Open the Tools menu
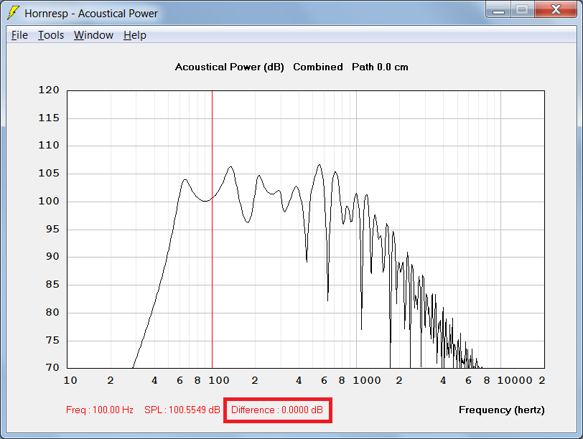The image size is (583, 439). point(51,35)
